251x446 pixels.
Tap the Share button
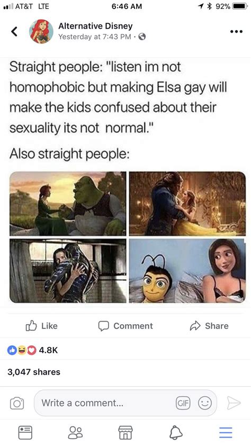pyautogui.click(x=209, y=326)
